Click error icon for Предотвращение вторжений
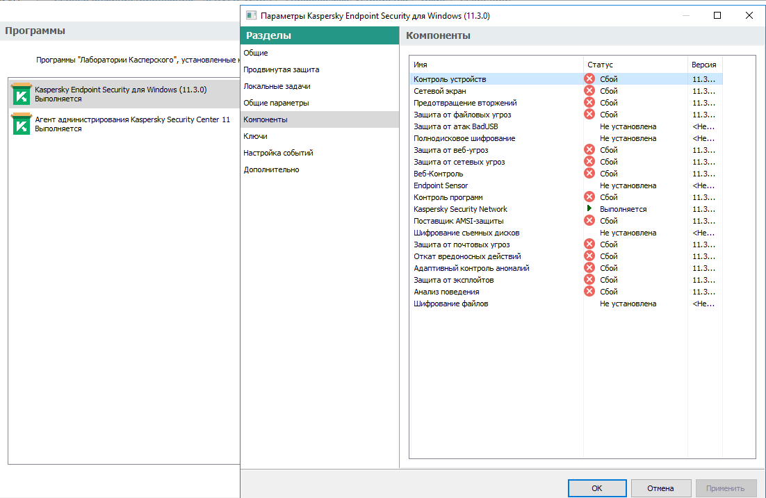Image resolution: width=766 pixels, height=498 pixels. 589,102
